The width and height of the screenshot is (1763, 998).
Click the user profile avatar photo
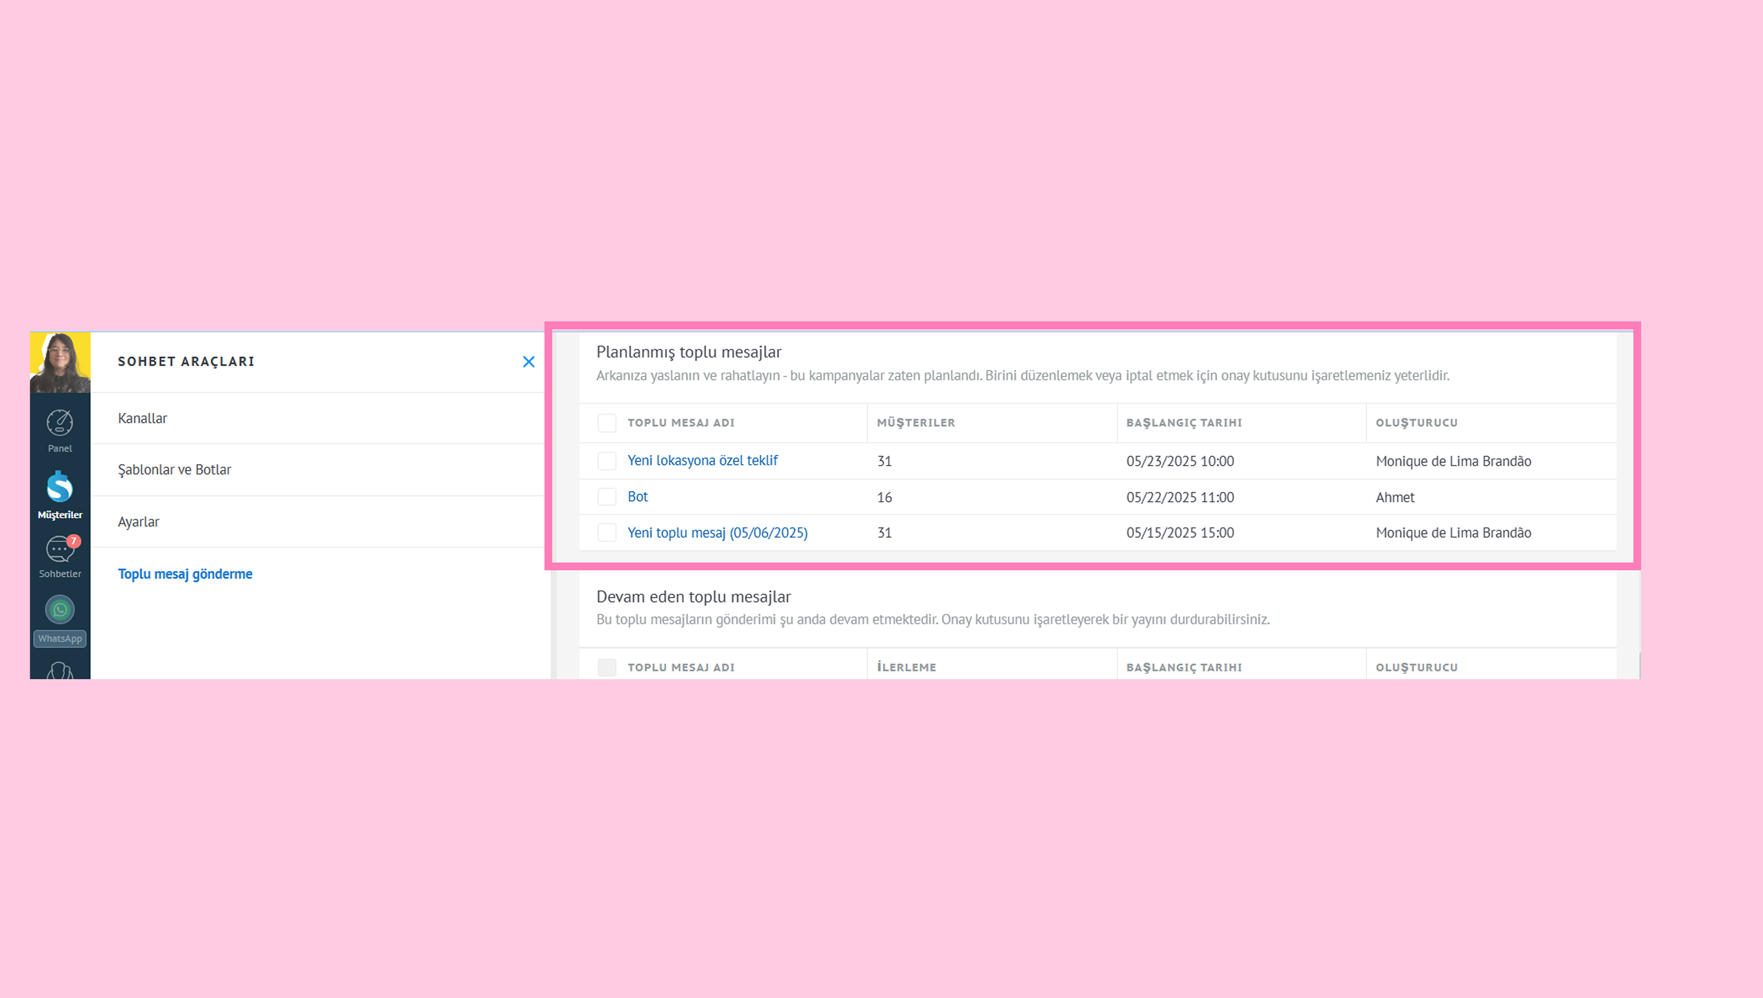pyautogui.click(x=60, y=362)
